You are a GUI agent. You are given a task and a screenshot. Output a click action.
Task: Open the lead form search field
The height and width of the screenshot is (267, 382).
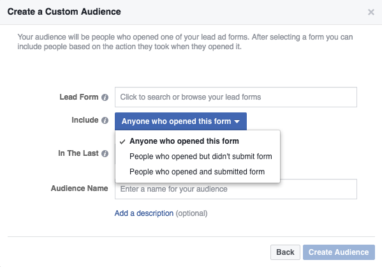236,97
